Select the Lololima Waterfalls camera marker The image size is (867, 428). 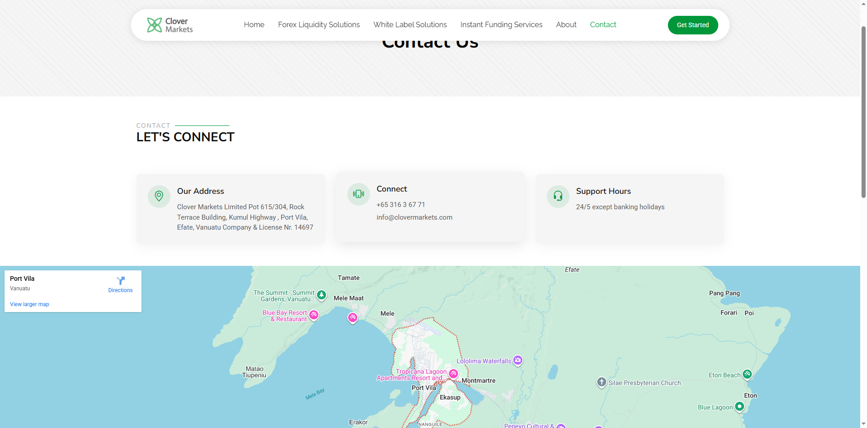pos(518,361)
